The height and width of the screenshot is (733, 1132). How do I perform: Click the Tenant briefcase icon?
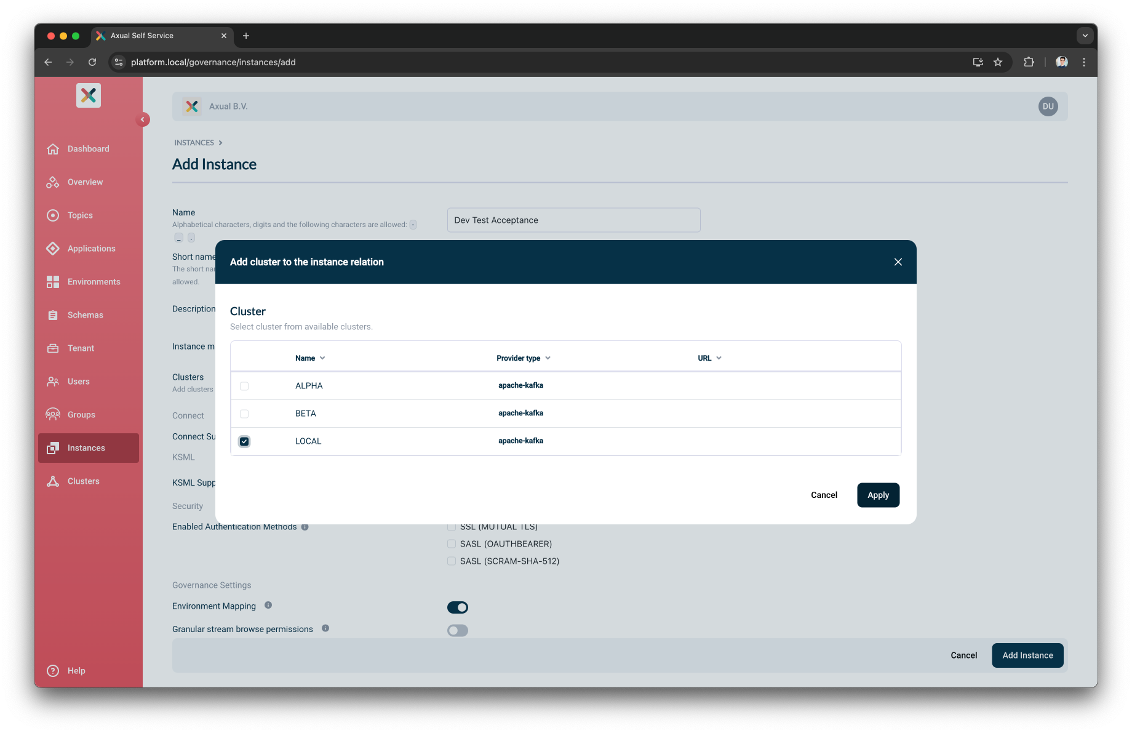tap(53, 348)
